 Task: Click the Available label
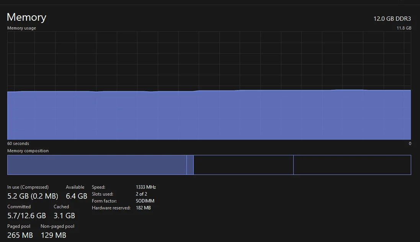[75, 187]
